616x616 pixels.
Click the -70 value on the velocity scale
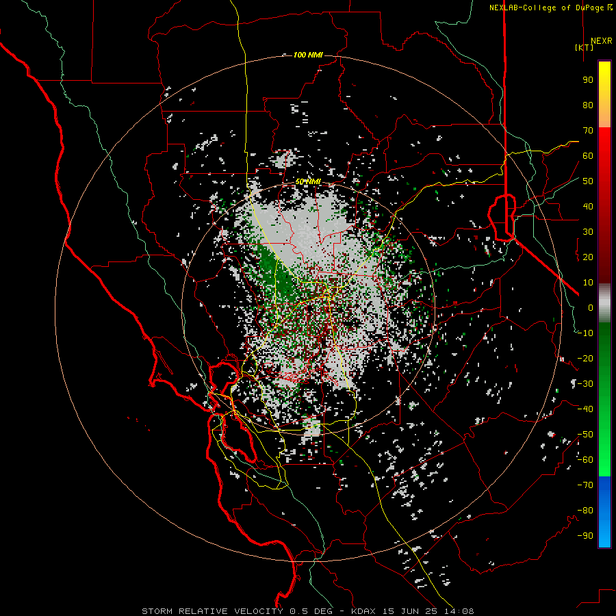585,485
